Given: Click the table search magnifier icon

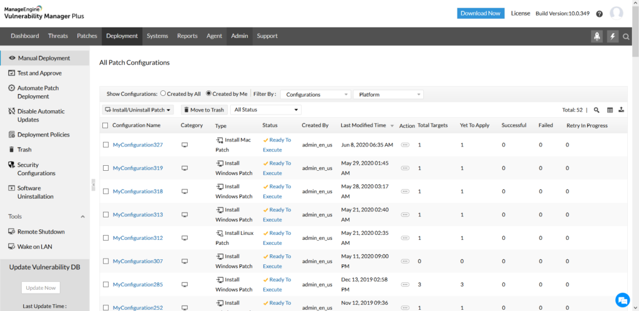Looking at the screenshot, I should point(597,110).
